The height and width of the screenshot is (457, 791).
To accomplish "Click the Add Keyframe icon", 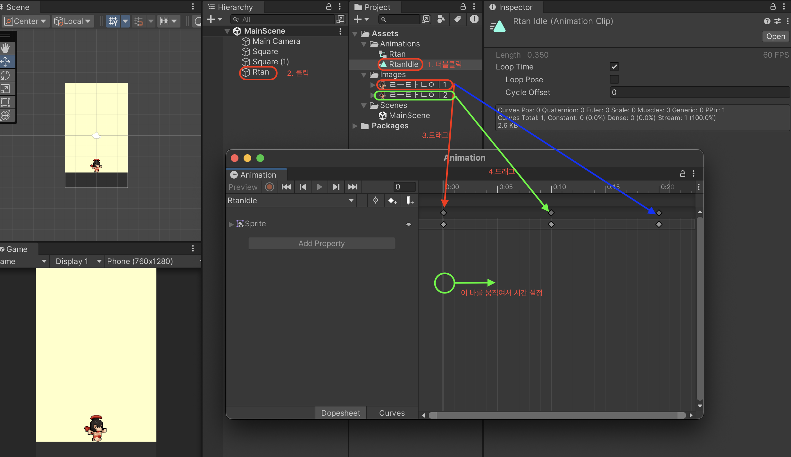I will pos(392,201).
